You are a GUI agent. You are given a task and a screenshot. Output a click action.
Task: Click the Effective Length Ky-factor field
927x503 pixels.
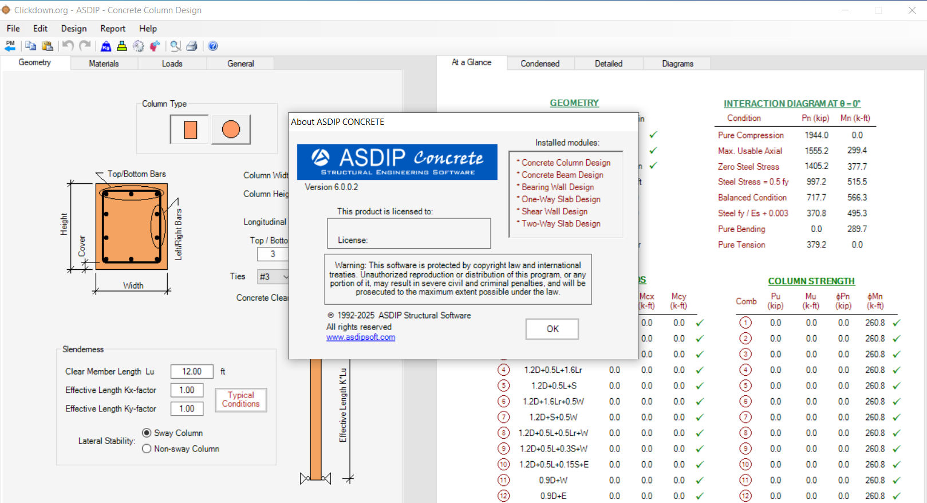tap(187, 408)
